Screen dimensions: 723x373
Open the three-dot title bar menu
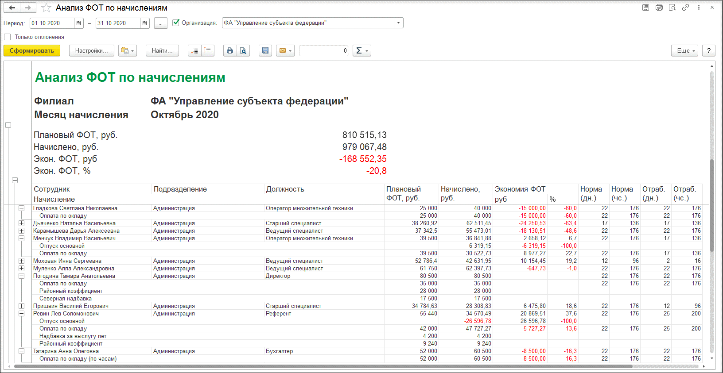click(x=699, y=8)
